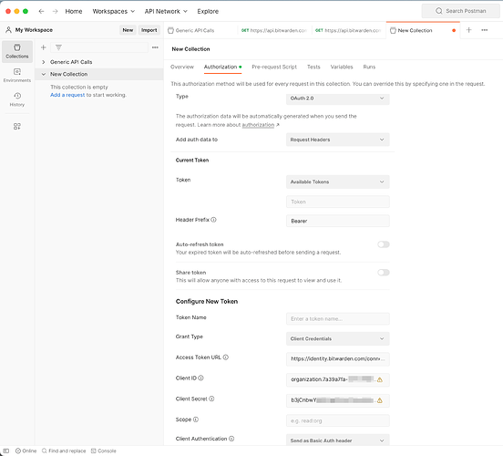The width and height of the screenshot is (503, 456).
Task: Open the authorization learn more link
Action: 258,125
